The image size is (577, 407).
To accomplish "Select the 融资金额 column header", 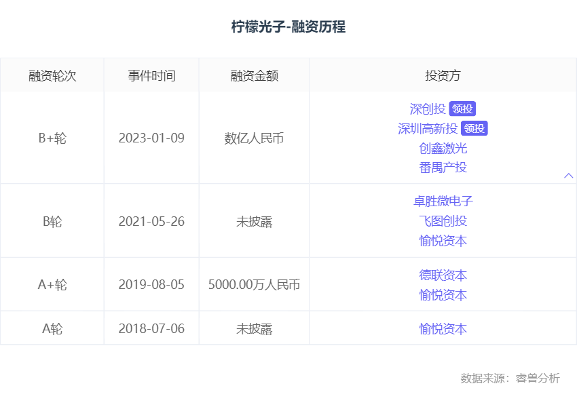I will pos(255,76).
